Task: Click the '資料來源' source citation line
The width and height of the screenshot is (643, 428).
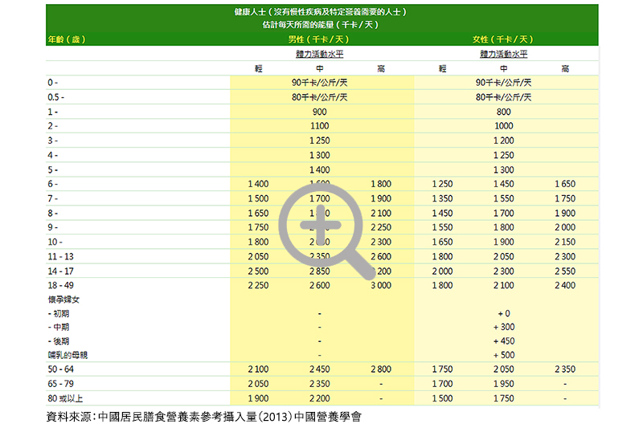Action: 204,417
